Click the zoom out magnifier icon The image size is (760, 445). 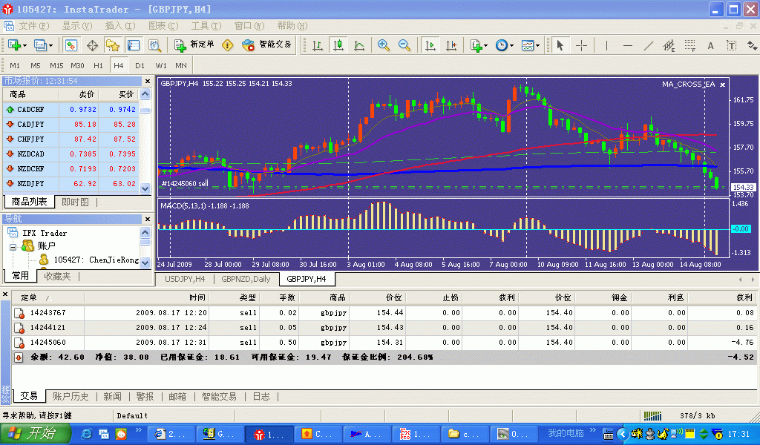404,45
